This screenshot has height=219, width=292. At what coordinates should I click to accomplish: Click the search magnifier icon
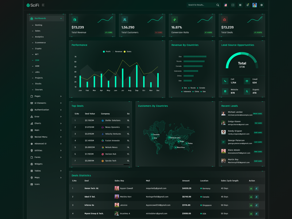pyautogui.click(x=218, y=5)
